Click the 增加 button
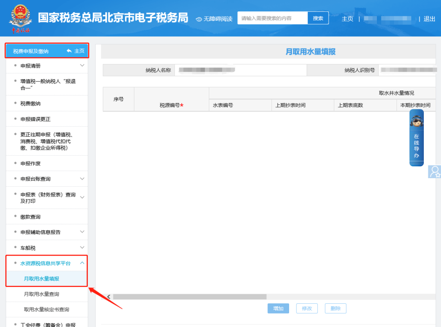 pyautogui.click(x=278, y=309)
